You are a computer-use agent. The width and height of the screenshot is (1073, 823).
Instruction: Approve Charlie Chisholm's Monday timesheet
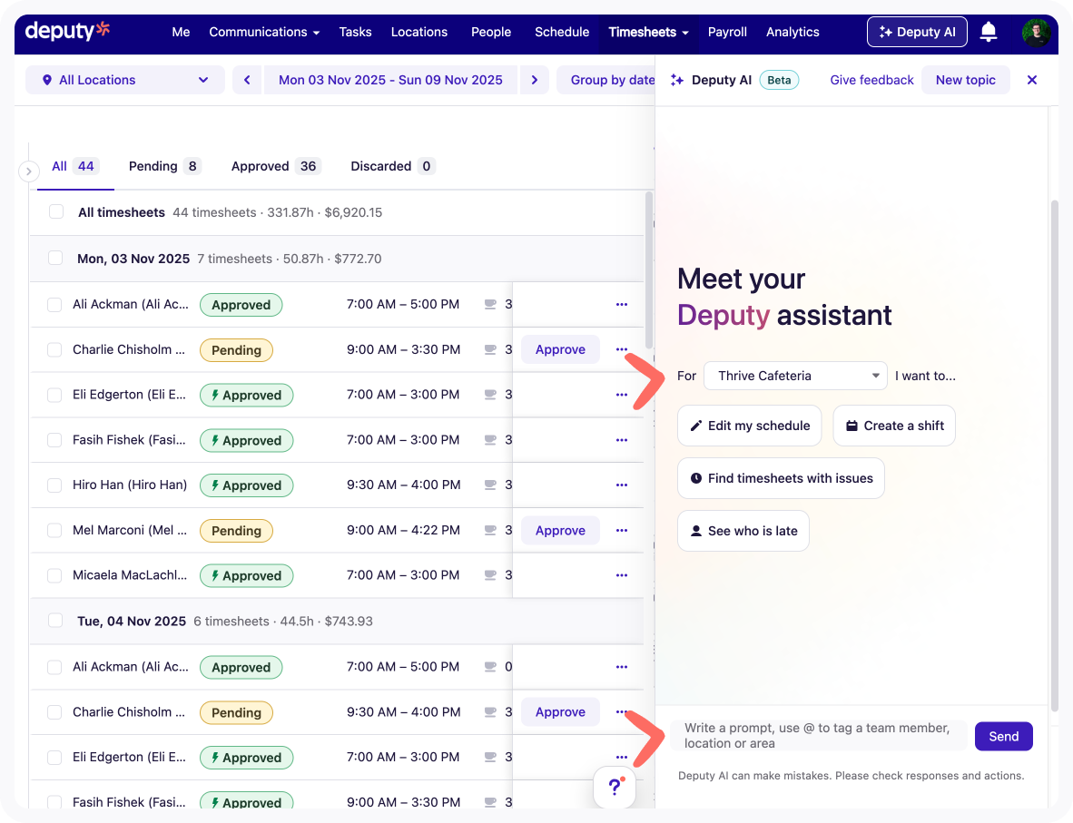pyautogui.click(x=560, y=350)
